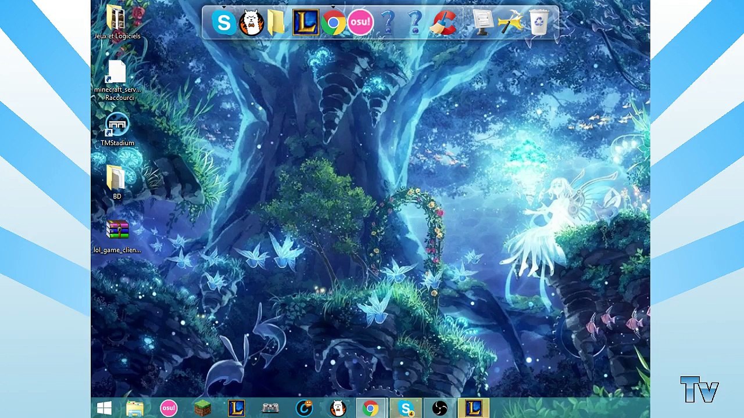Open the hammer and tools icon in dock
Viewport: 744px width, 418px height.
point(511,23)
